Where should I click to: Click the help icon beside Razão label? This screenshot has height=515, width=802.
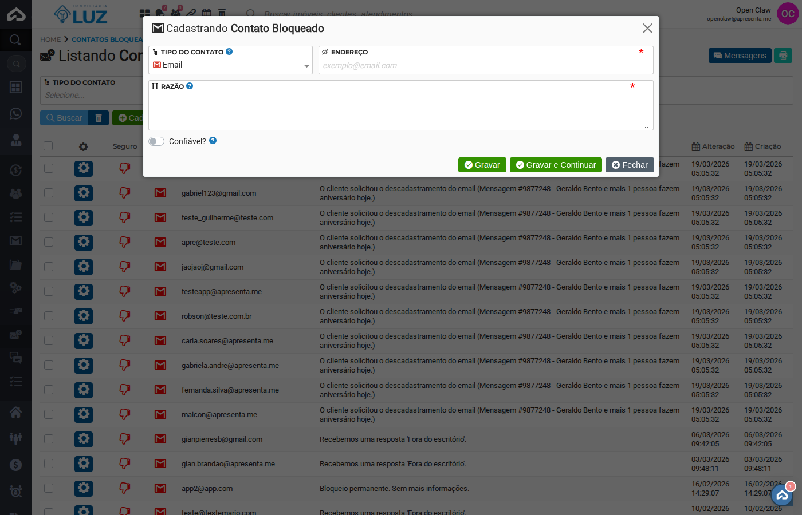pyautogui.click(x=190, y=86)
